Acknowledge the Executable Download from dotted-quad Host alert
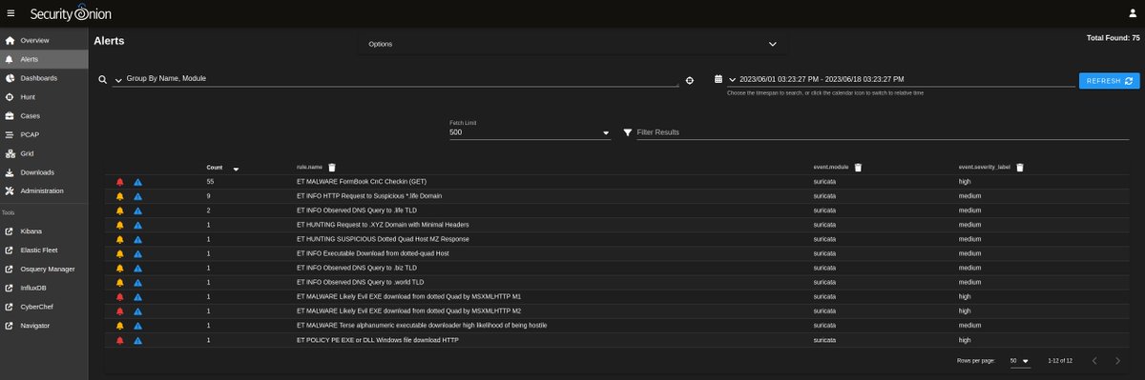1145x380 pixels. pyautogui.click(x=120, y=253)
